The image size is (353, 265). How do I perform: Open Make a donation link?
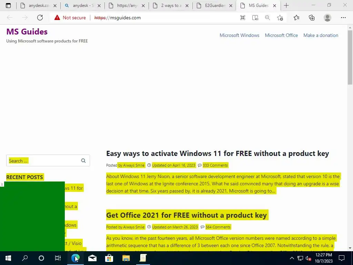pos(321,36)
